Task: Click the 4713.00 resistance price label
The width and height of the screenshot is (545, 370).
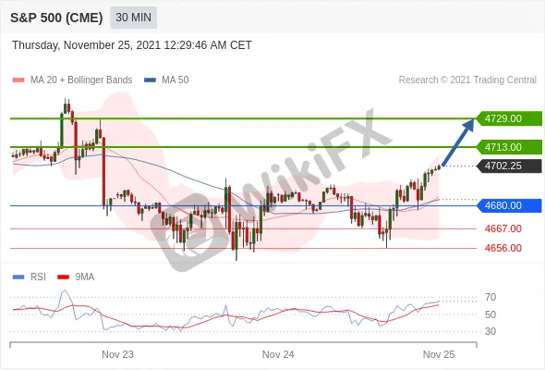Action: click(509, 147)
